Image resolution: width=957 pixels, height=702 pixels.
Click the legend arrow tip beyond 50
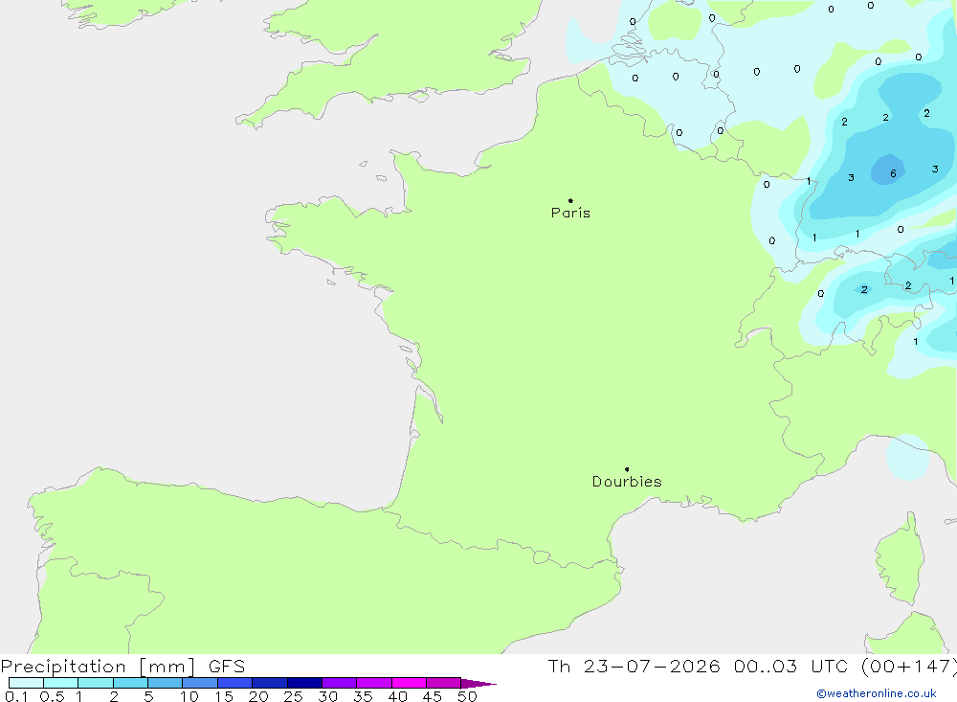[479, 683]
